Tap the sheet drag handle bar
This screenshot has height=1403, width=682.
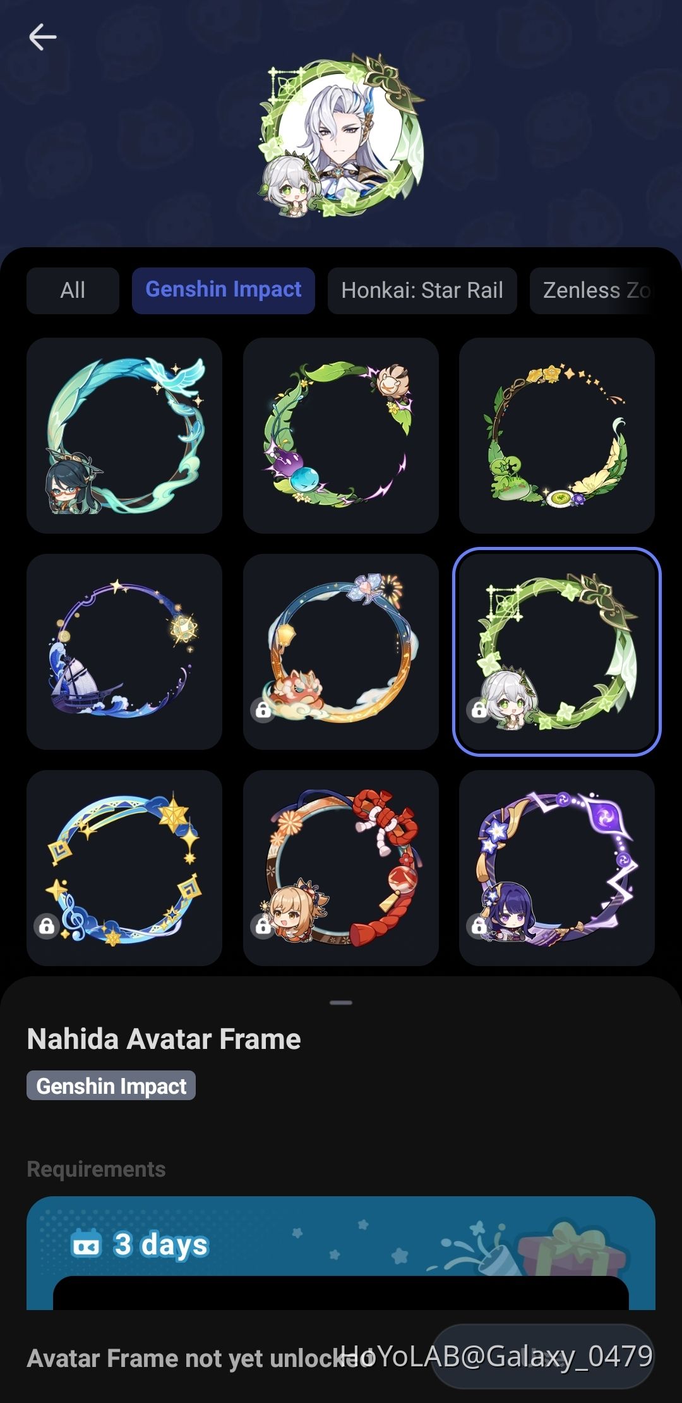click(341, 1003)
